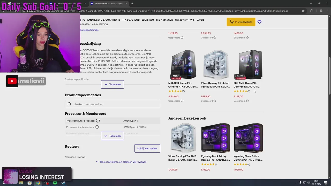Close the Vibox Gaming PC tab
331x186 pixels.
click(126, 4)
